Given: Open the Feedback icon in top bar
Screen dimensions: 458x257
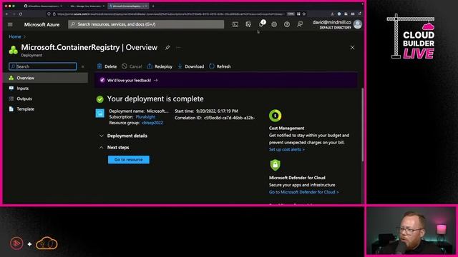Looking at the screenshot, I should tap(300, 24).
